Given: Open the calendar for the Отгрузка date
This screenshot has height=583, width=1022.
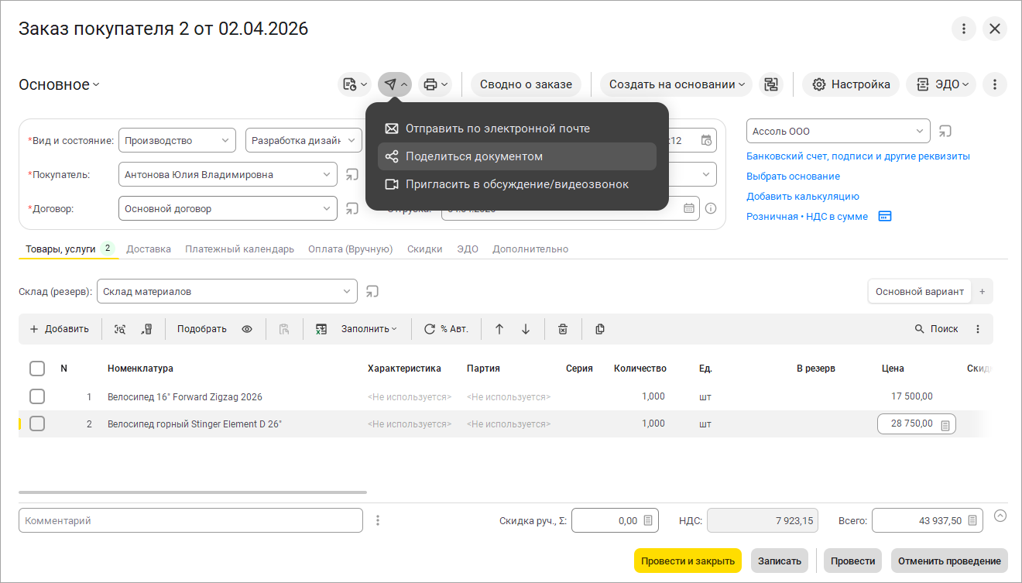Looking at the screenshot, I should click(689, 207).
